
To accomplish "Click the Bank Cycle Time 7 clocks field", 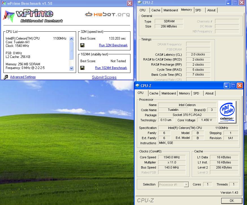I will pyautogui.click(x=198, y=74).
